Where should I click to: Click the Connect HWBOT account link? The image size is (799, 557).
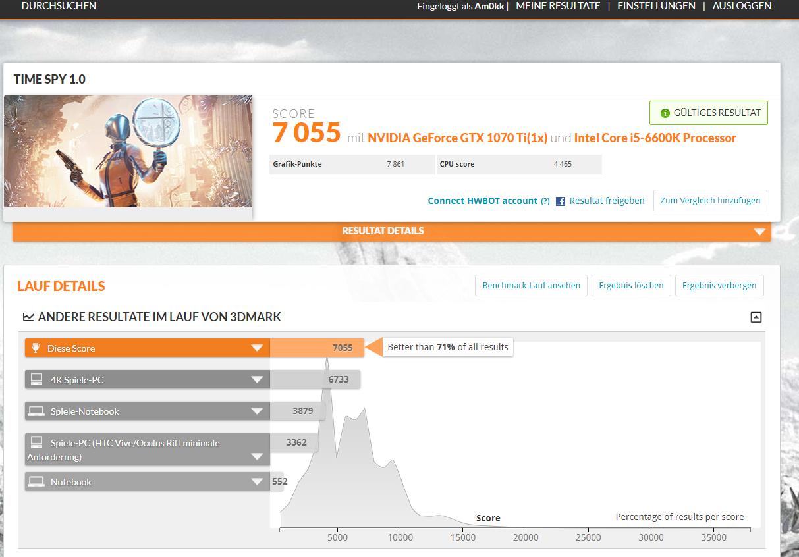[x=482, y=201]
